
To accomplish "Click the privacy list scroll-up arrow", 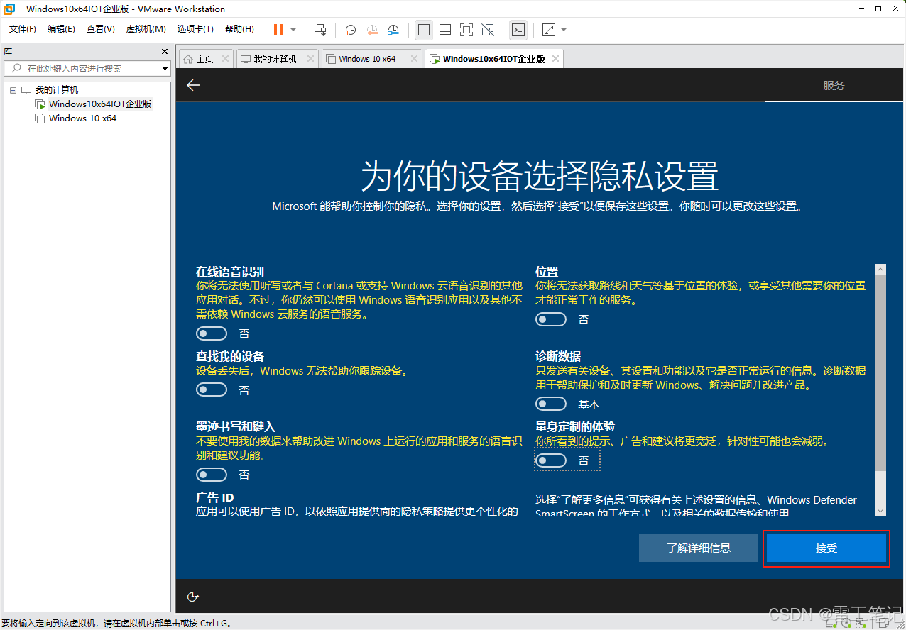I will pyautogui.click(x=880, y=270).
